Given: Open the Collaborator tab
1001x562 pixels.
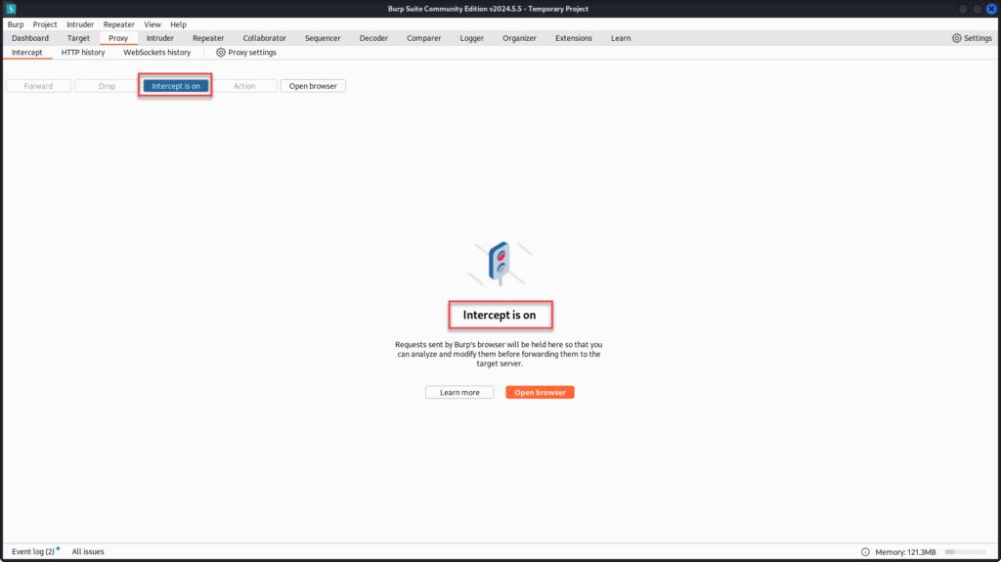Looking at the screenshot, I should click(264, 38).
